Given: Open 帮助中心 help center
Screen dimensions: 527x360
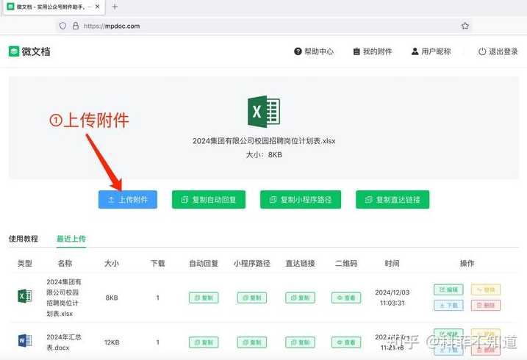Looking at the screenshot, I should point(314,51).
